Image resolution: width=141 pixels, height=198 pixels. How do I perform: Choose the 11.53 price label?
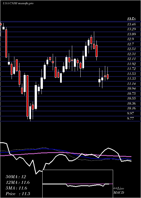pos(131,74)
